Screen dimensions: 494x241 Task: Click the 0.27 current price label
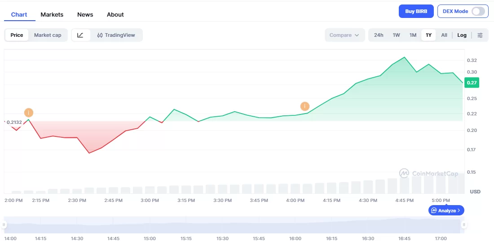coord(472,83)
